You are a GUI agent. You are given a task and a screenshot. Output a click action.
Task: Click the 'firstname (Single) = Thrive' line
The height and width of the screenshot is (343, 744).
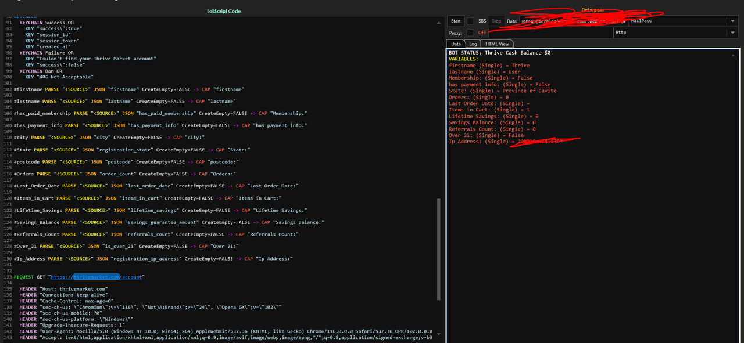coord(489,66)
